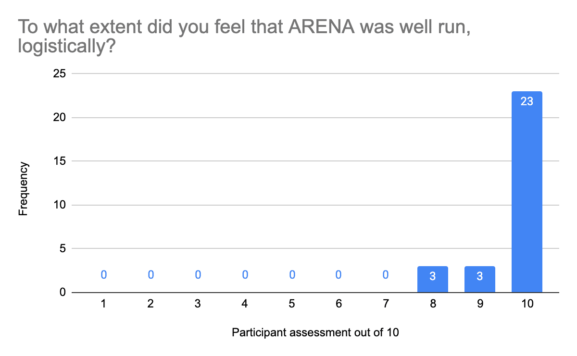
Task: Click the Participant assessment horizontal axis title
Action: (x=315, y=332)
